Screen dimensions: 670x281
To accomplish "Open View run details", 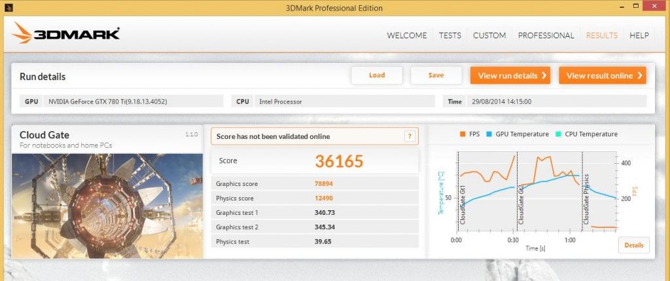I will [x=510, y=75].
